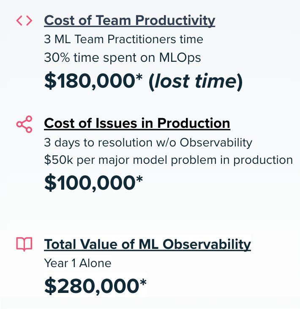Click the 3 ML Team Practitioners time text
Screen dimensions: 300x309
(x=123, y=39)
